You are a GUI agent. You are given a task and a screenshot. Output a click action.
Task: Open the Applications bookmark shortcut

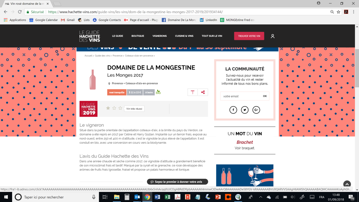pos(15,20)
